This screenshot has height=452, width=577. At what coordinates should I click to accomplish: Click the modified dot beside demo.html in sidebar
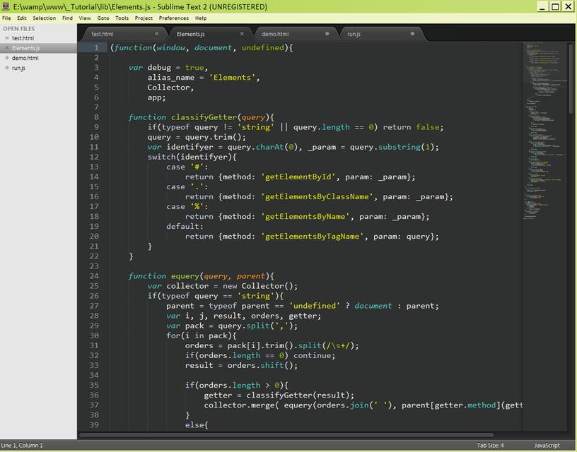pos(7,58)
